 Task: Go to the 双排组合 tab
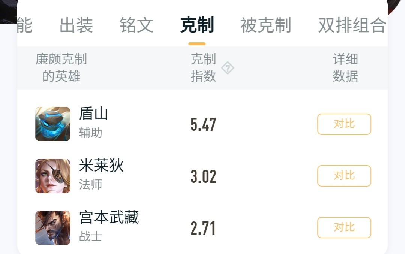pyautogui.click(x=352, y=25)
